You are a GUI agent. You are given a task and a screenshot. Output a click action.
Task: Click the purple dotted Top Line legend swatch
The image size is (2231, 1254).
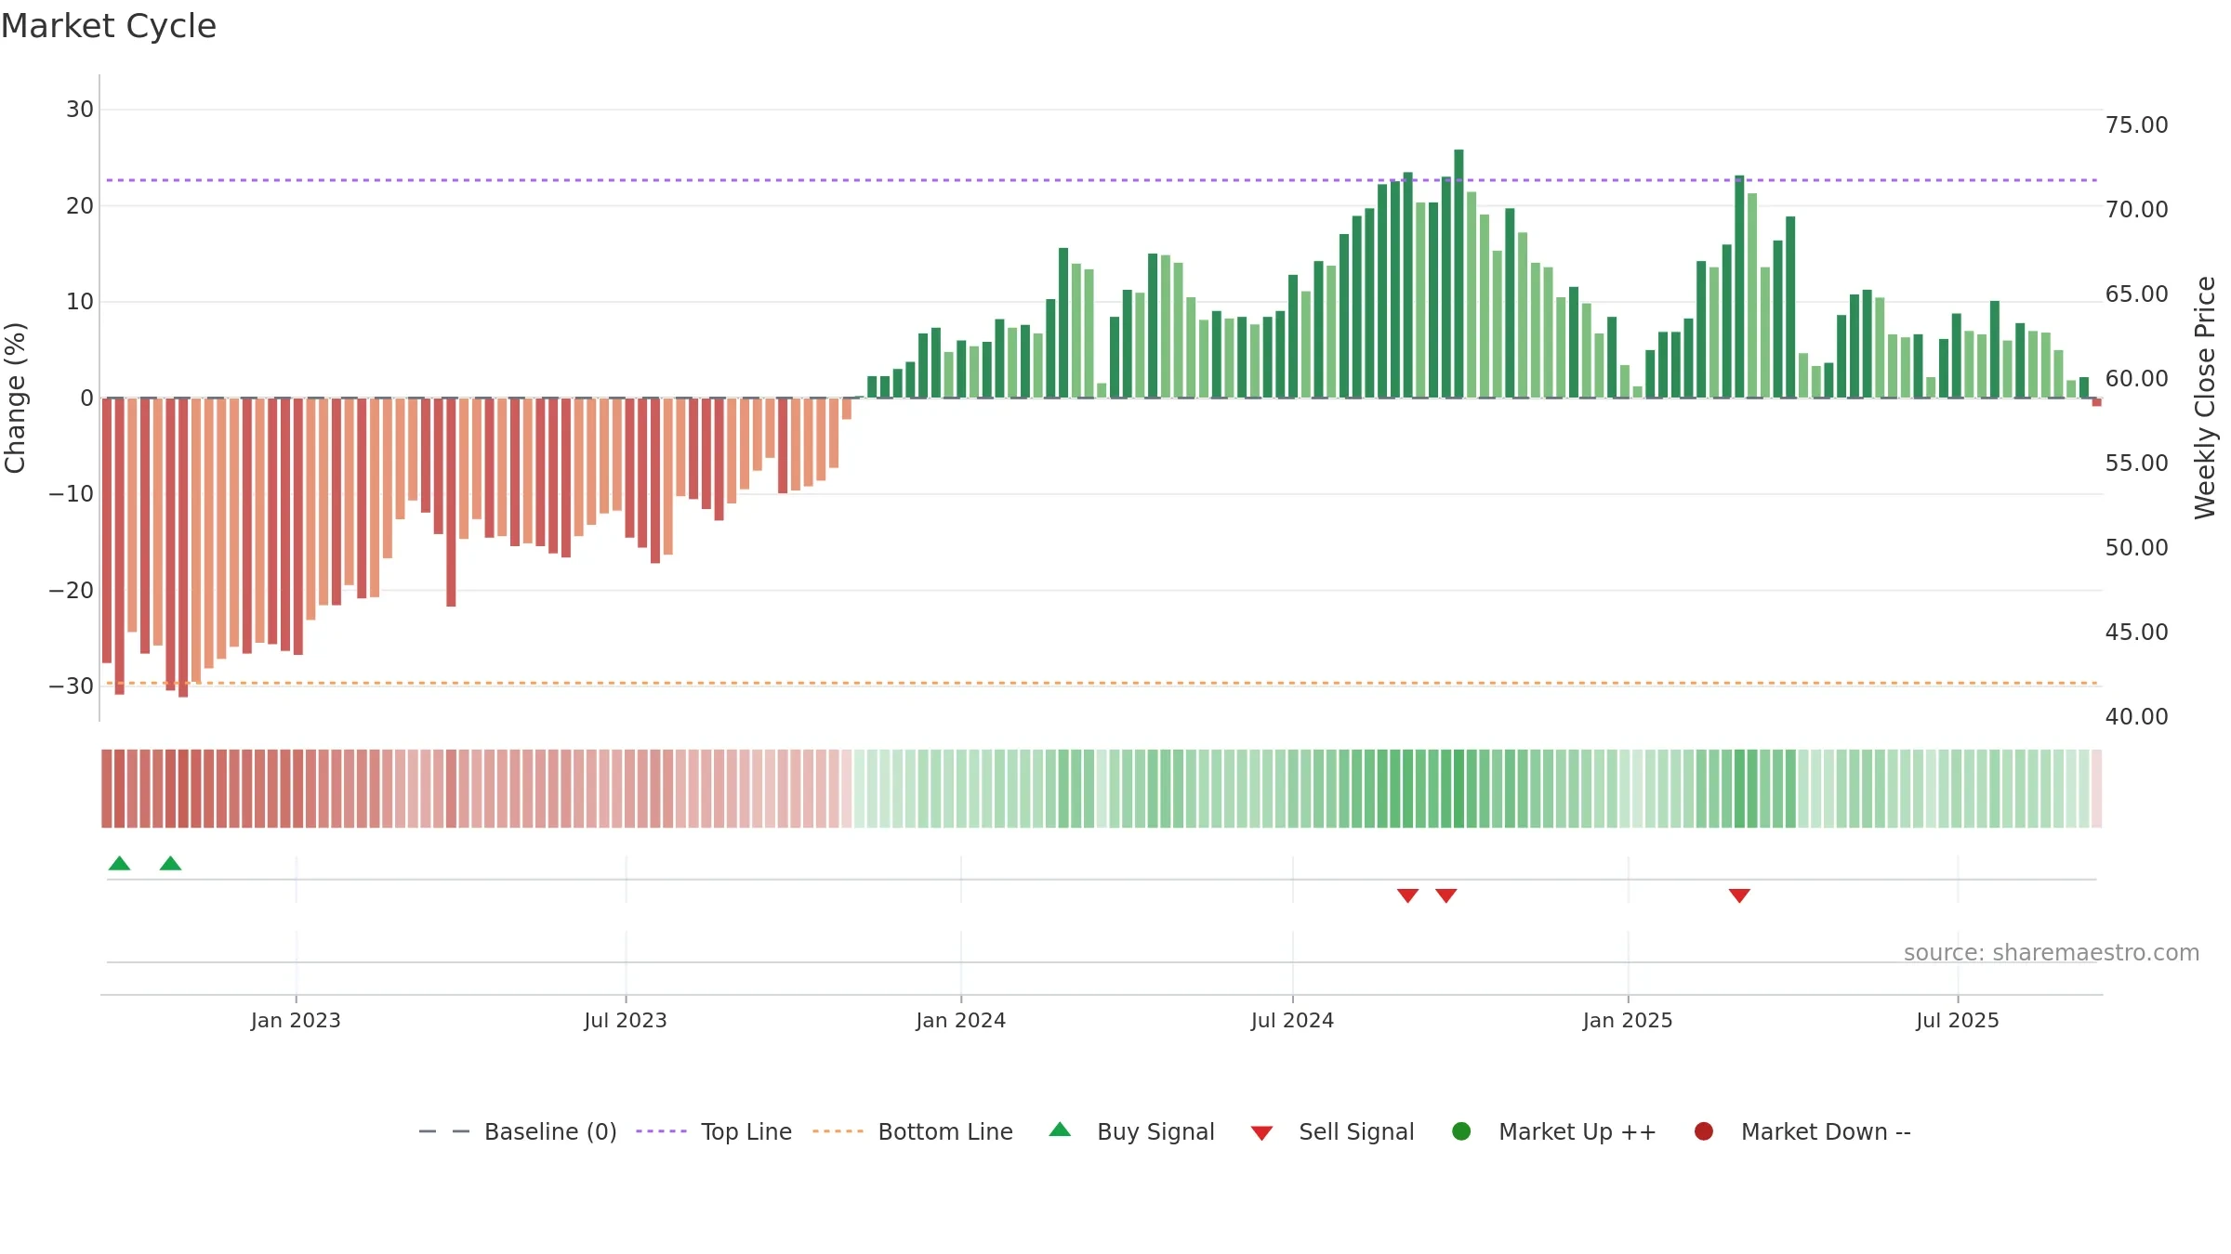pyautogui.click(x=661, y=1131)
